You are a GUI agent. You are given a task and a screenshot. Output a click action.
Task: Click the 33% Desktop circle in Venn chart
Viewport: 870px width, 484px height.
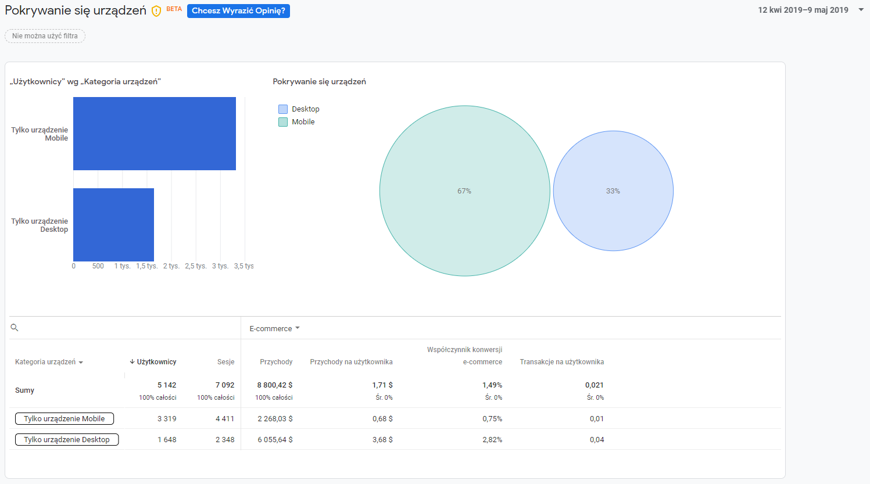[613, 191]
